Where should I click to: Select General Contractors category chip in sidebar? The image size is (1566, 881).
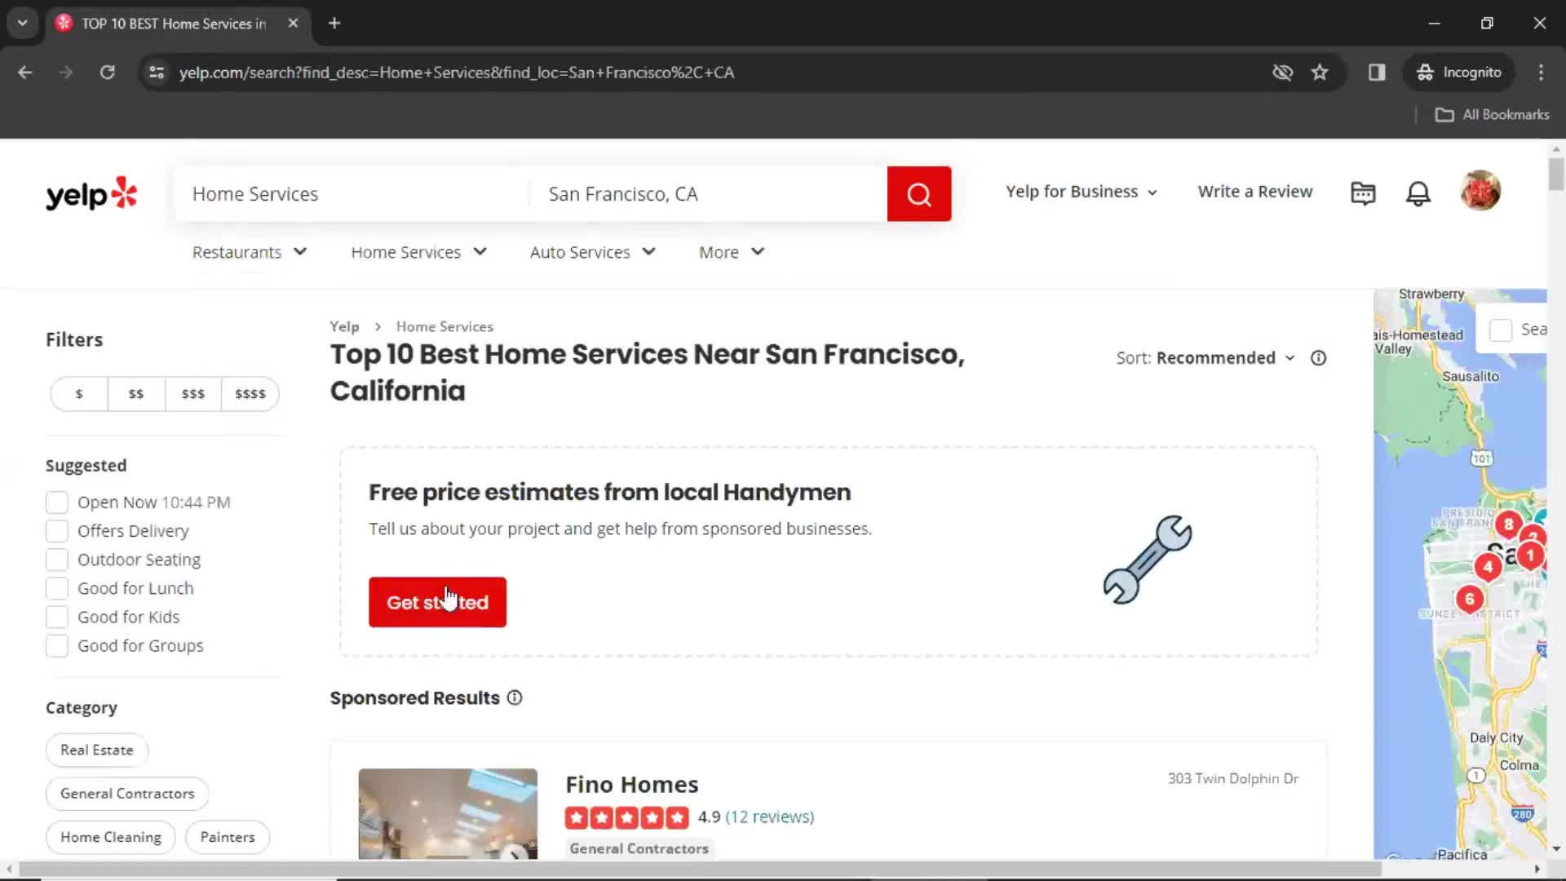coord(127,793)
